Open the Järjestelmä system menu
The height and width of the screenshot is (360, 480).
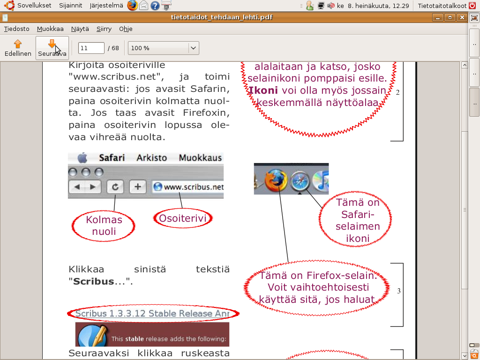click(106, 6)
